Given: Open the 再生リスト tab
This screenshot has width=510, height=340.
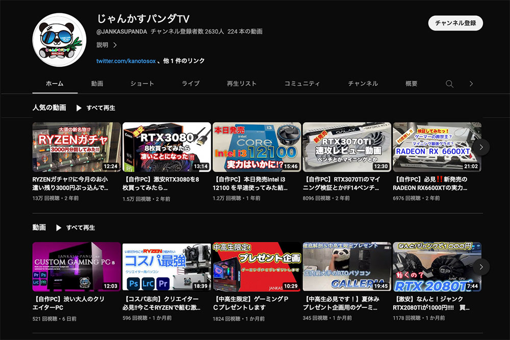Looking at the screenshot, I should tap(242, 83).
